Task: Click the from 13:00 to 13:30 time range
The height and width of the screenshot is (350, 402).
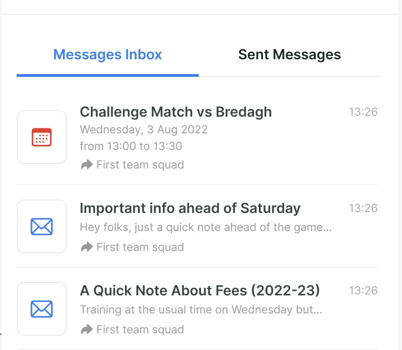Action: tap(131, 146)
